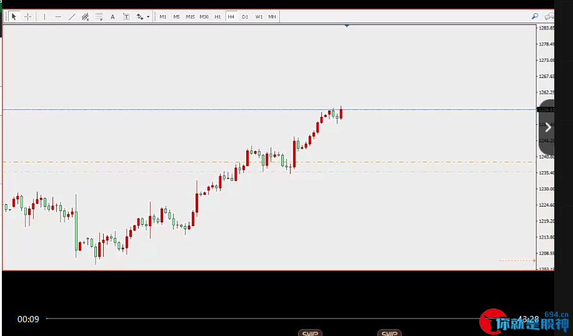Switch chart to D1 timeframe
The image size is (573, 336).
pos(245,16)
